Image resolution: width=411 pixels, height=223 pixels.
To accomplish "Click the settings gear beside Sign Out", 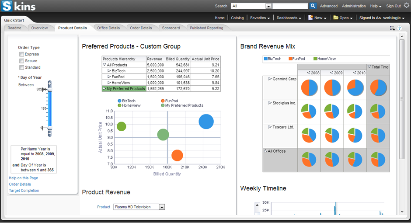I will pos(406,6).
